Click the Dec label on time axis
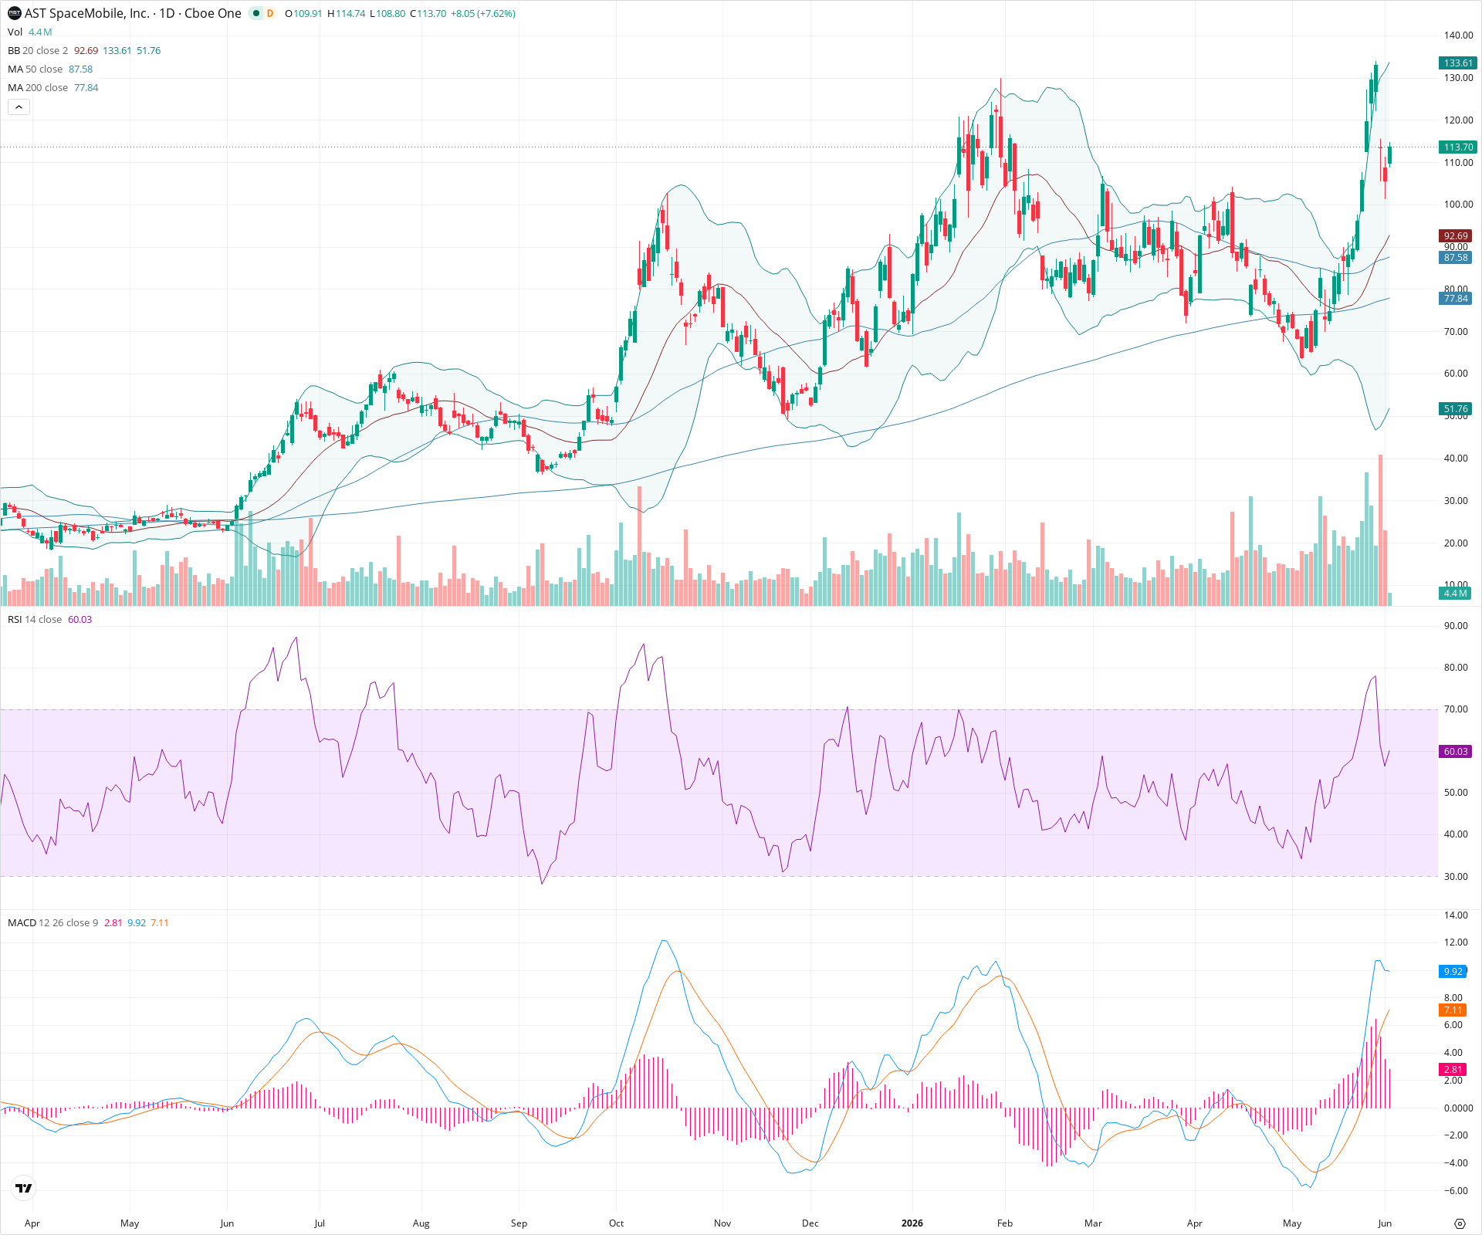This screenshot has width=1482, height=1235. click(x=810, y=1223)
